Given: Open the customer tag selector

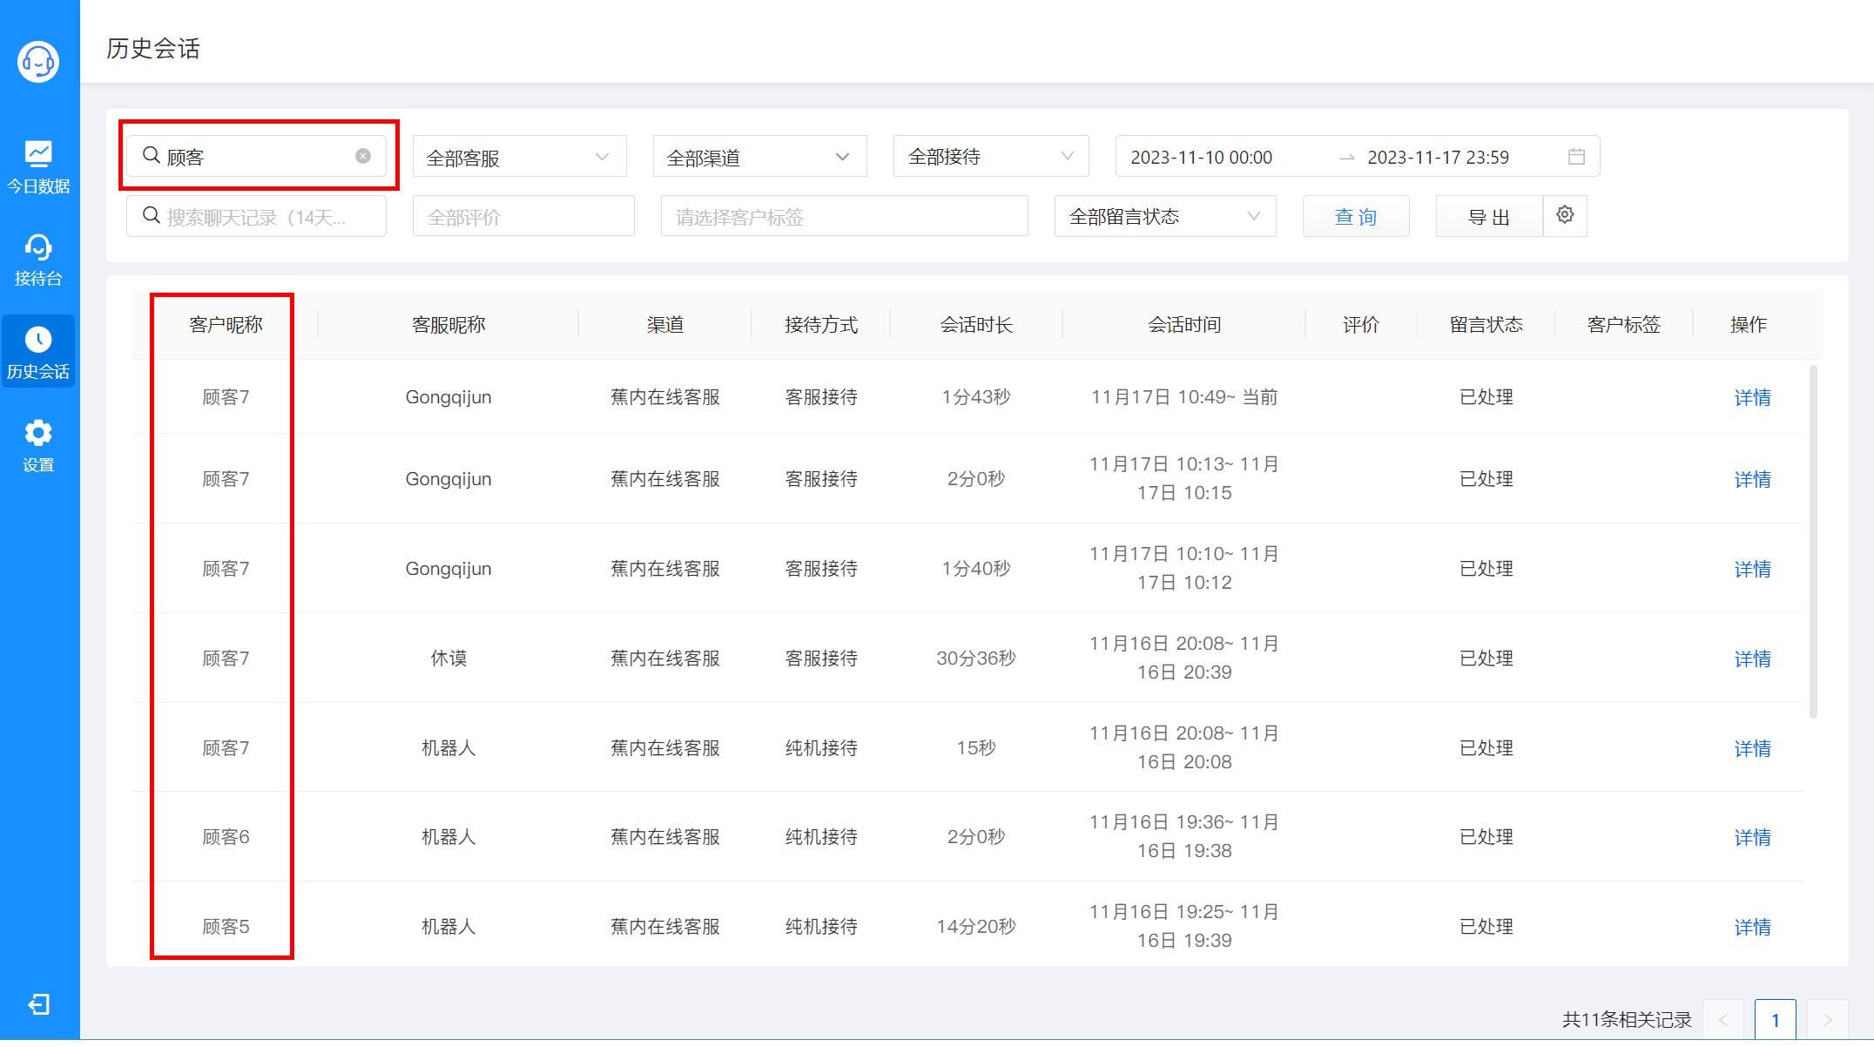Looking at the screenshot, I should 845,216.
